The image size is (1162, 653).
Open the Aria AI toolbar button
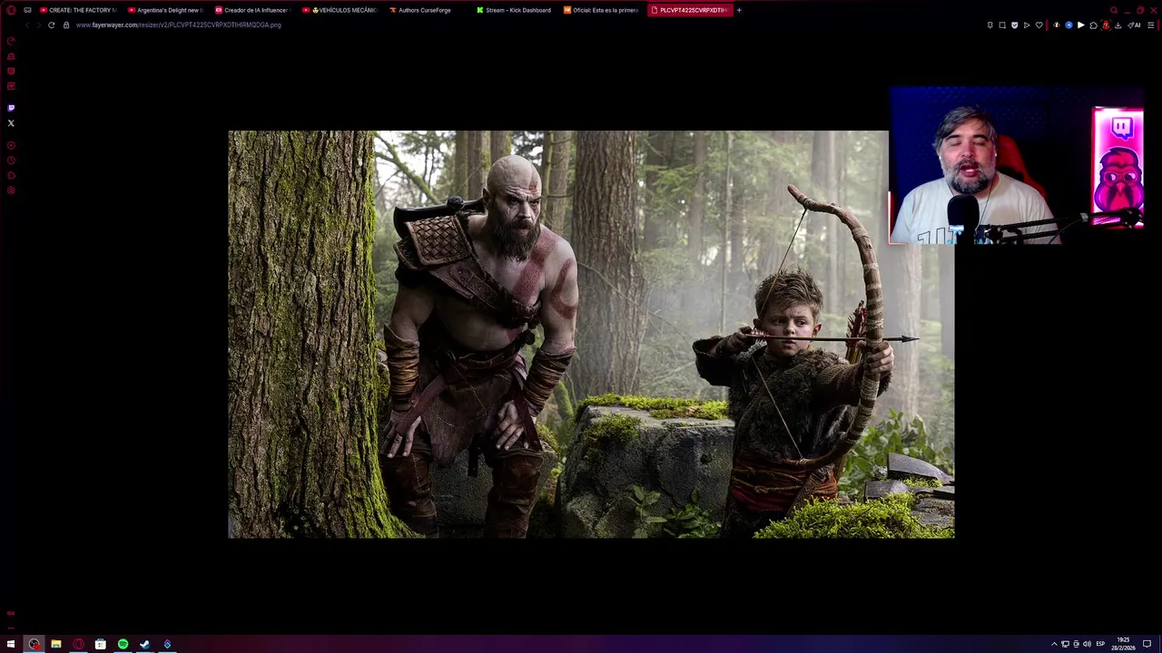[1135, 24]
